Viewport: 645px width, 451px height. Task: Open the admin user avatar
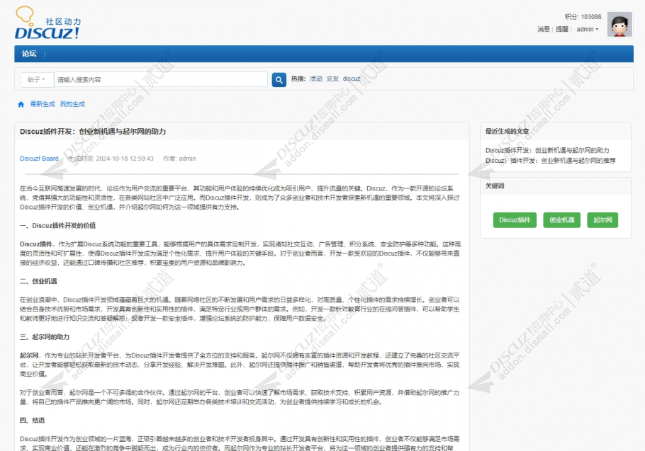619,25
